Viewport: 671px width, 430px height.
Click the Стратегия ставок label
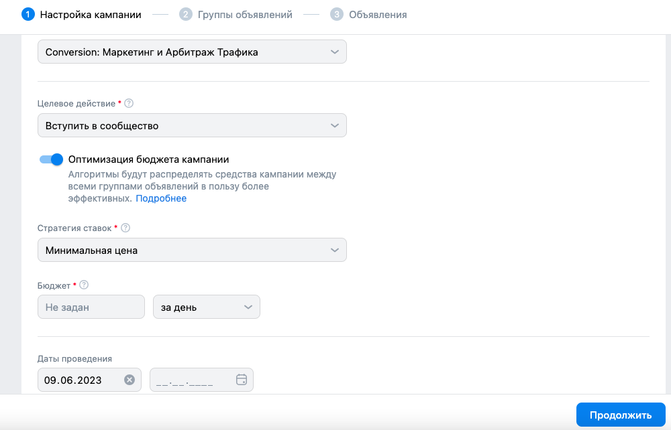(x=74, y=228)
